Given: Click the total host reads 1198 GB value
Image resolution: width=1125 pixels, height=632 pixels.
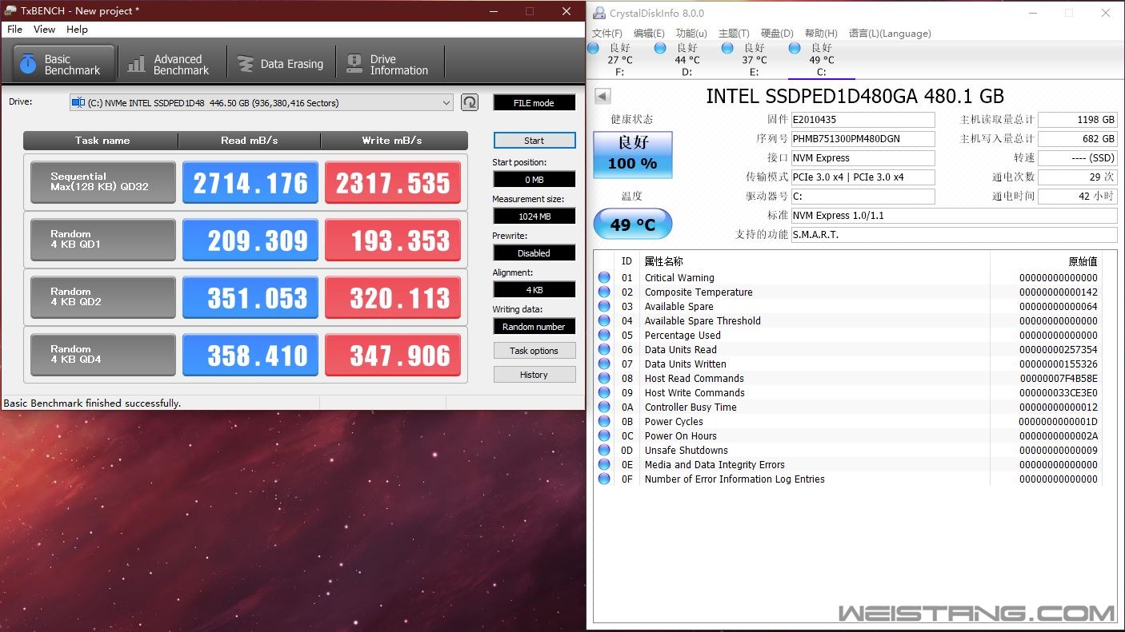Looking at the screenshot, I should coord(1078,120).
